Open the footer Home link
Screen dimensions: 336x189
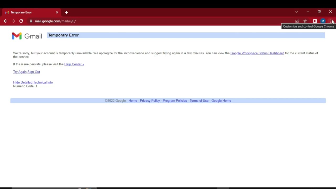[133, 101]
